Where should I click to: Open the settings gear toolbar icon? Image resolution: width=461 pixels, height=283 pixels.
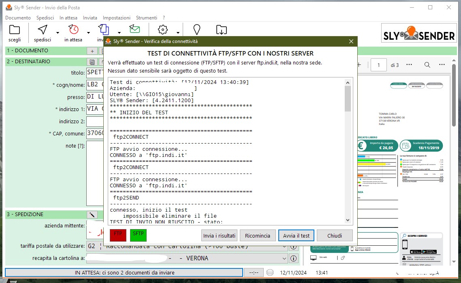click(162, 30)
